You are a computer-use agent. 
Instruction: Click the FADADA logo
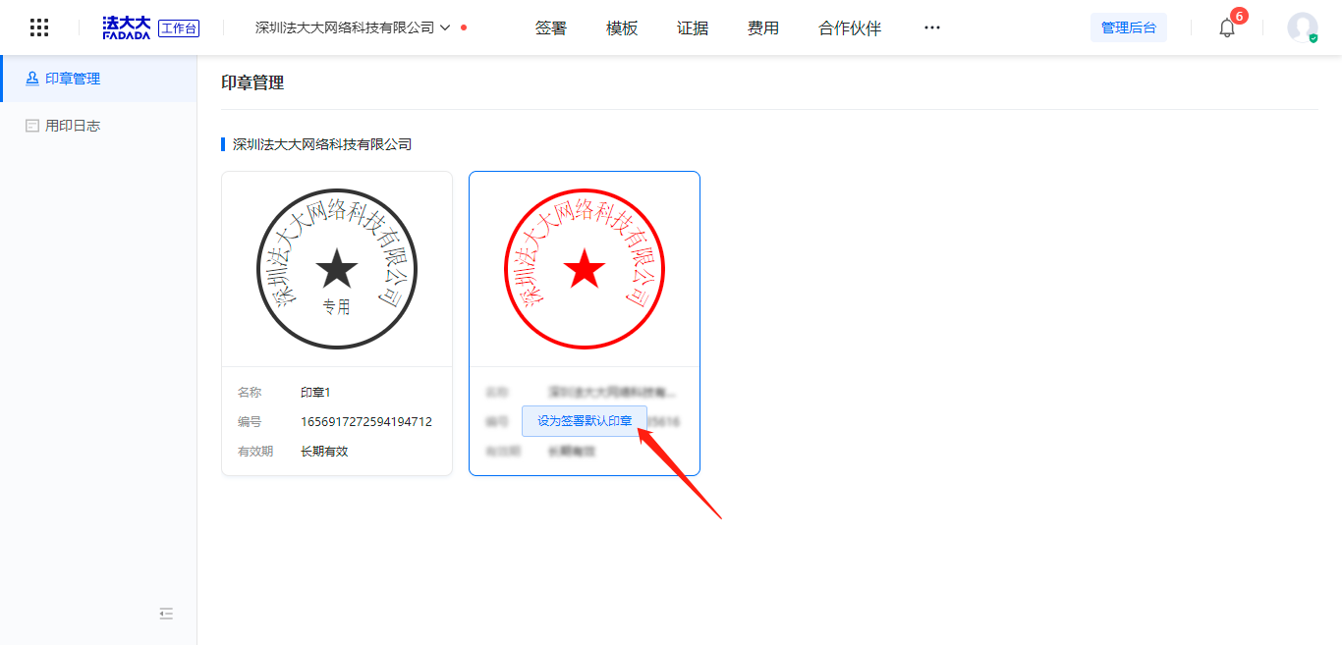coord(127,27)
